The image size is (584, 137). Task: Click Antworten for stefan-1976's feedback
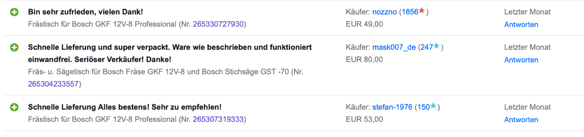(521, 120)
